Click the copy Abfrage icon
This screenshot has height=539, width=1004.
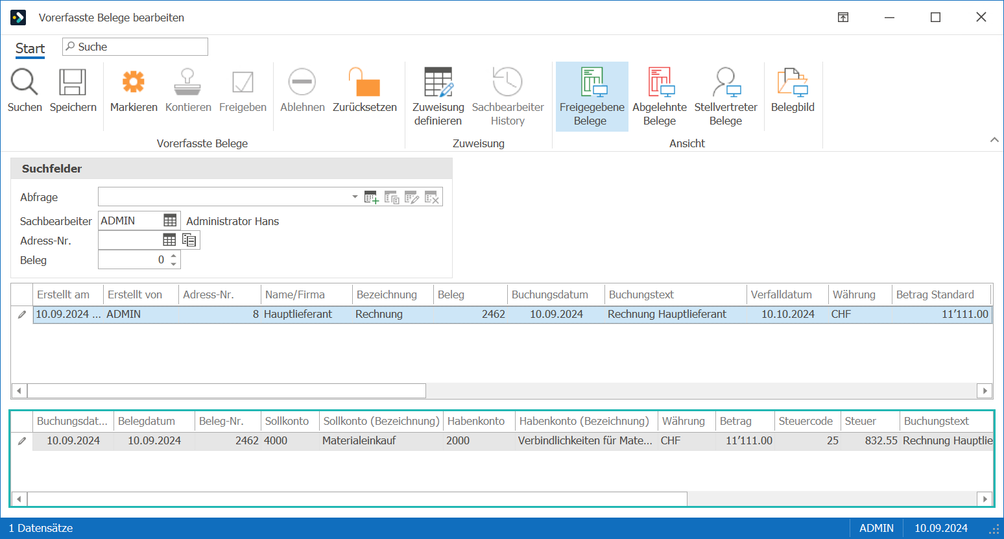click(x=392, y=198)
